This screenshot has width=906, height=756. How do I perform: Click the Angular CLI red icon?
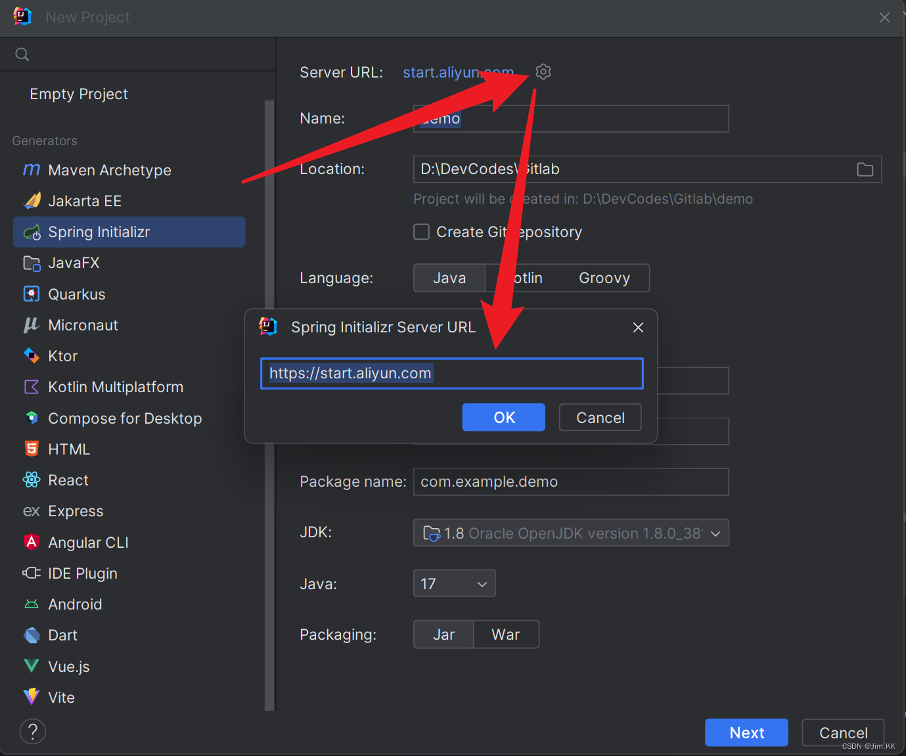tap(32, 542)
